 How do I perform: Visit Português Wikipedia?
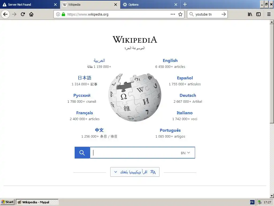coord(170,130)
